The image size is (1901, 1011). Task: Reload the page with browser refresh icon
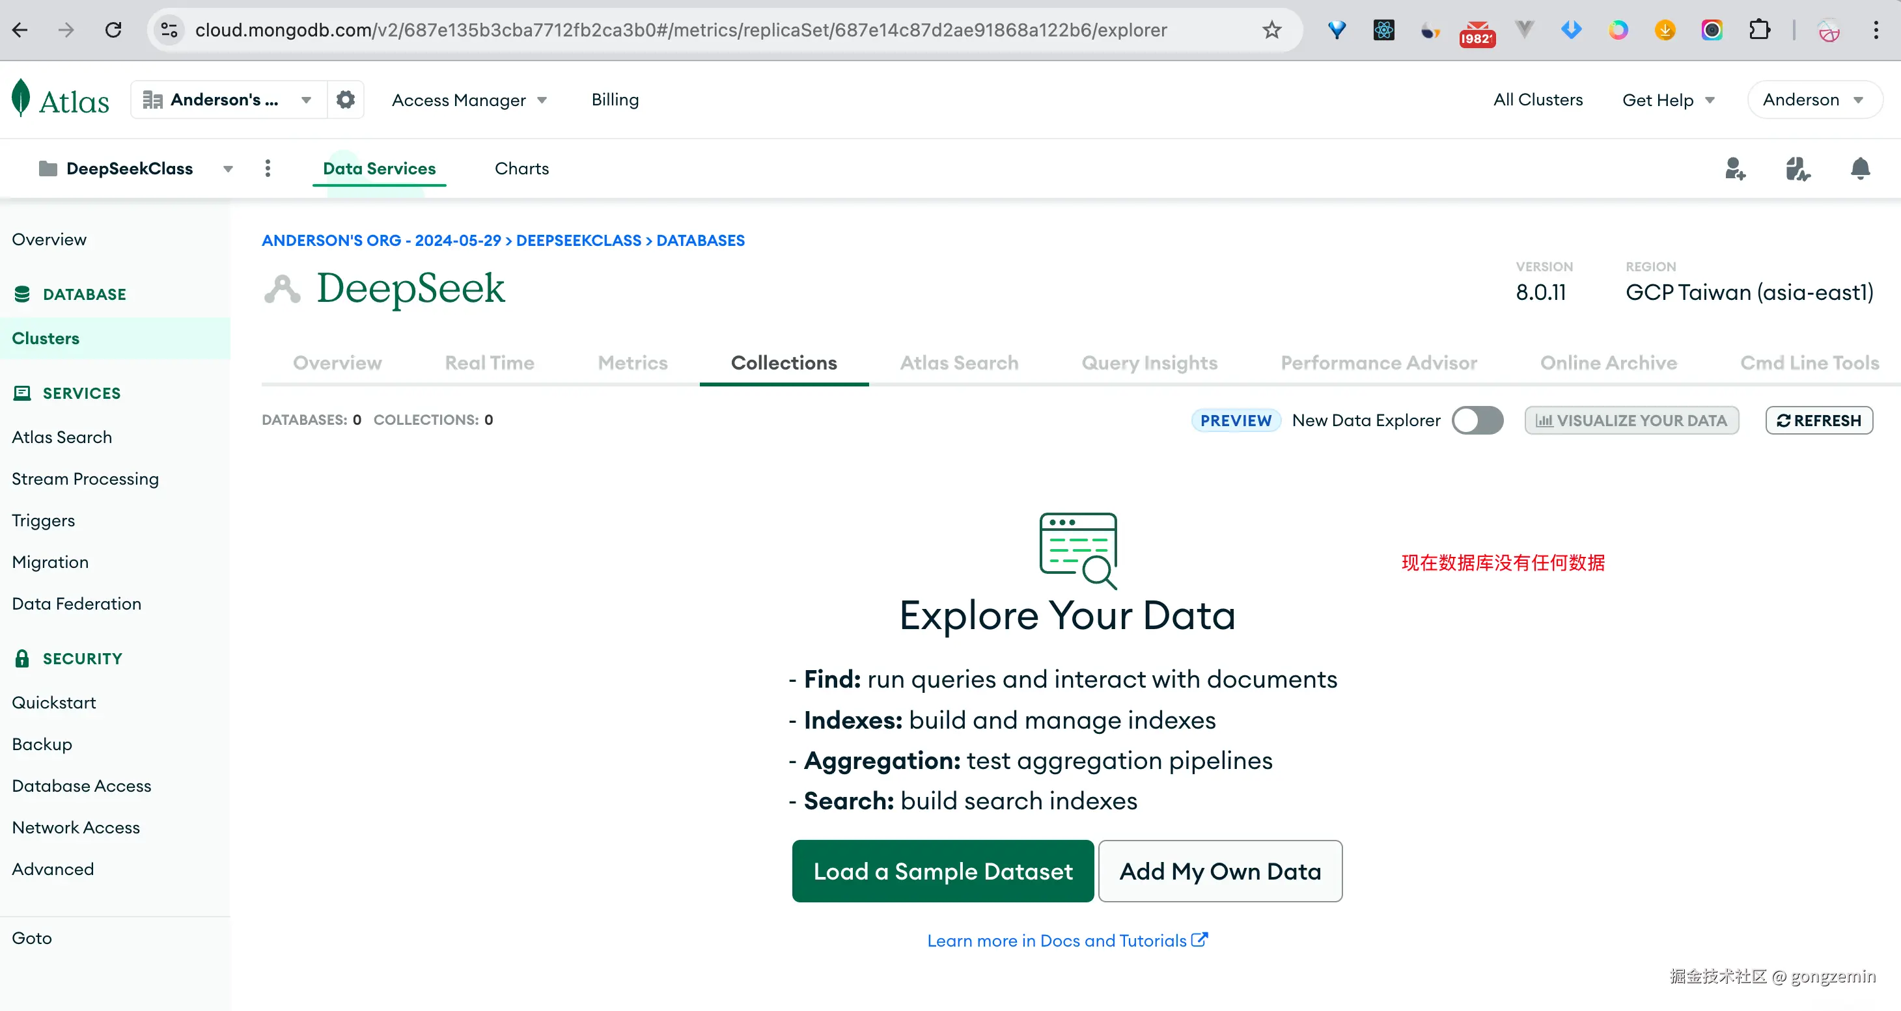pyautogui.click(x=113, y=30)
